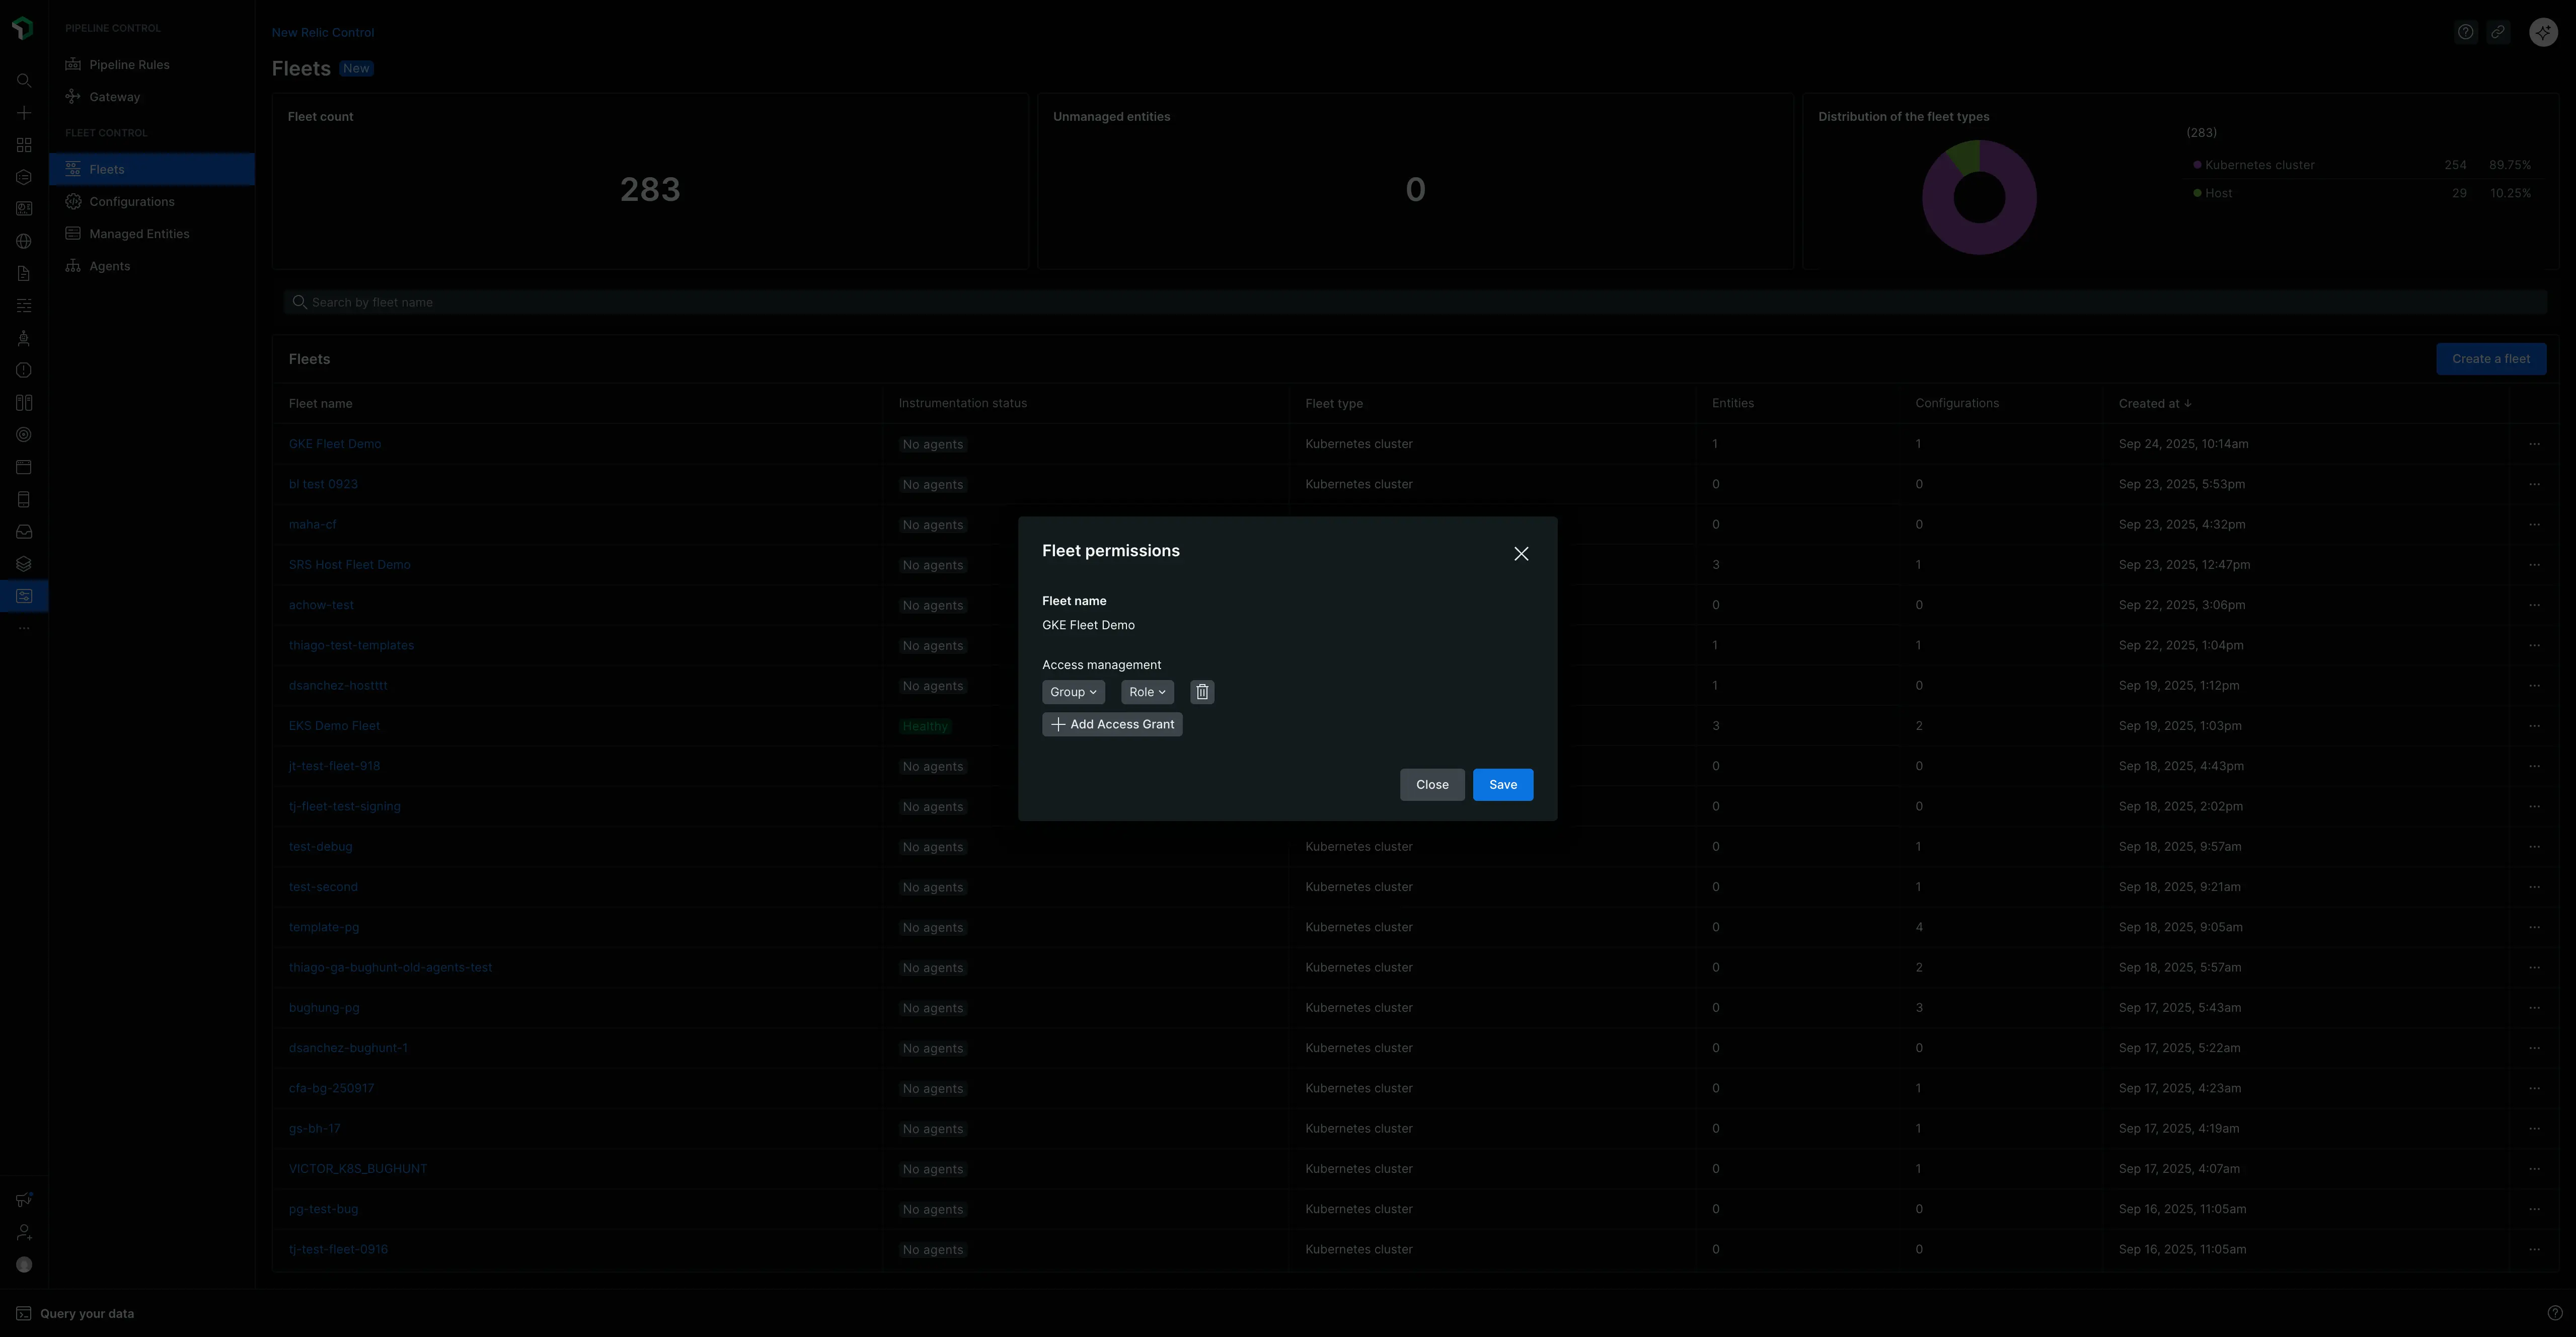The height and width of the screenshot is (1337, 2576).
Task: Open the search icon in left navigation
Action: pos(24,81)
